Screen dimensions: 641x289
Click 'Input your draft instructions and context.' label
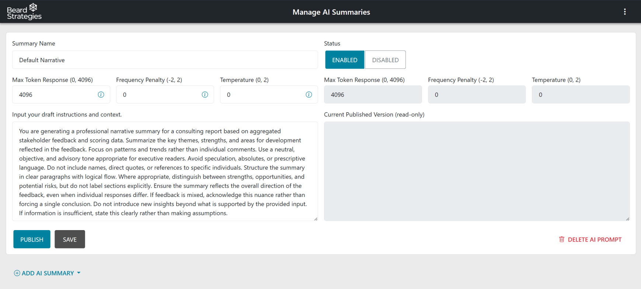(67, 114)
